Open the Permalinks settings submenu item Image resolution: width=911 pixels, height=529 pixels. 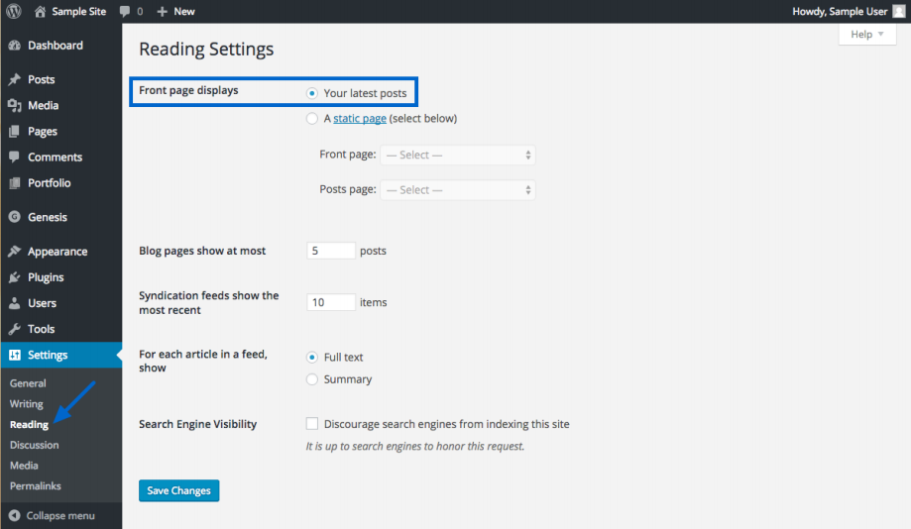point(36,486)
